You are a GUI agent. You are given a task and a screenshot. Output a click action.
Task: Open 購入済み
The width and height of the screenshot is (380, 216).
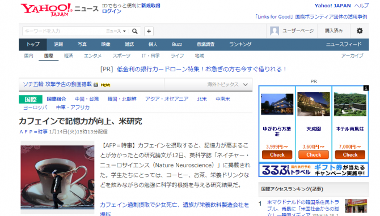[x=333, y=31]
